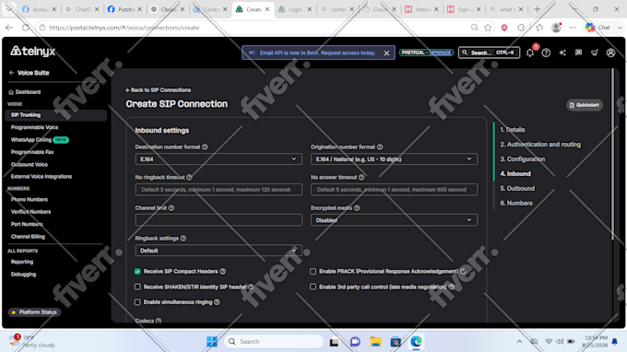Bookmark this page with star icon
The width and height of the screenshot is (627, 352).
488,28
